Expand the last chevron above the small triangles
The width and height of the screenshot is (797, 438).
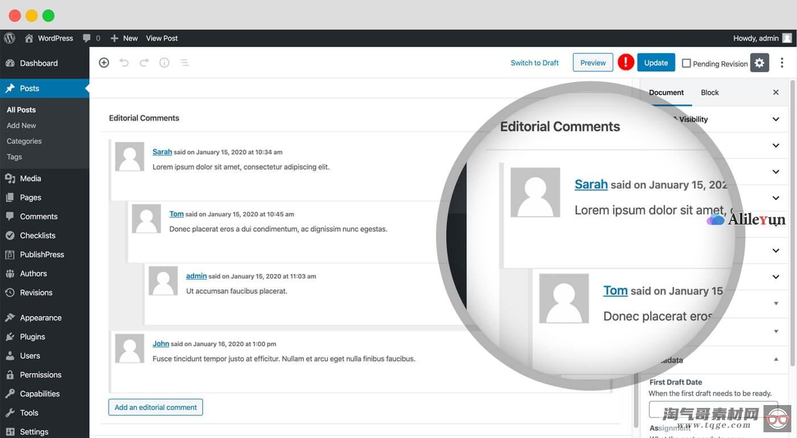pos(776,277)
